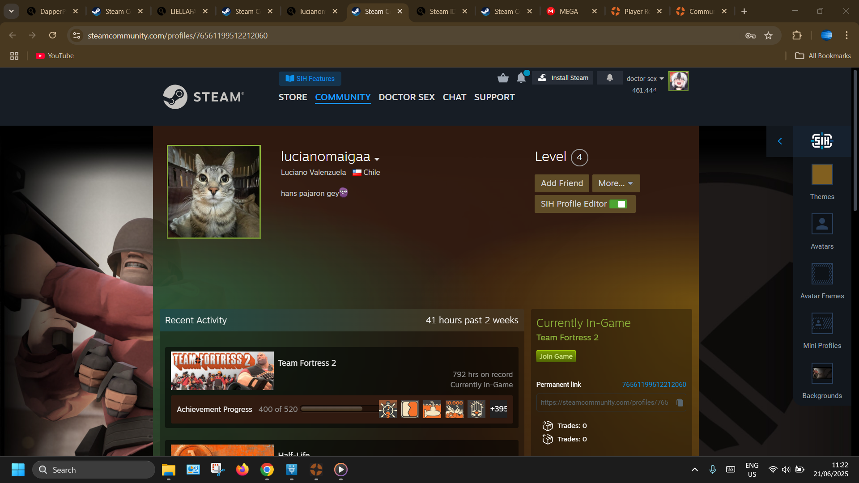The height and width of the screenshot is (483, 859).
Task: Open the SIH Themes icon
Action: [822, 174]
